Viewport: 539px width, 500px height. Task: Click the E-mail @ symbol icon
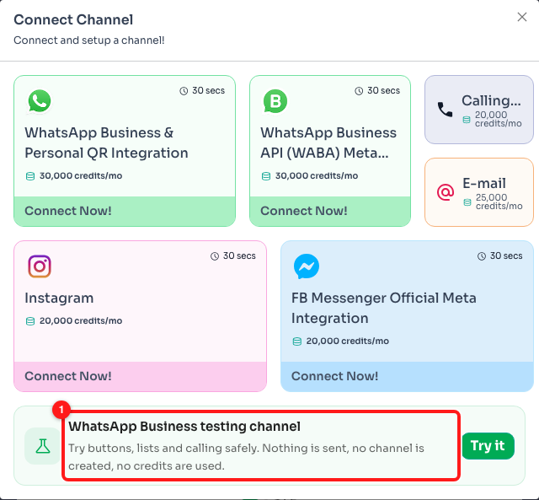pyautogui.click(x=446, y=192)
